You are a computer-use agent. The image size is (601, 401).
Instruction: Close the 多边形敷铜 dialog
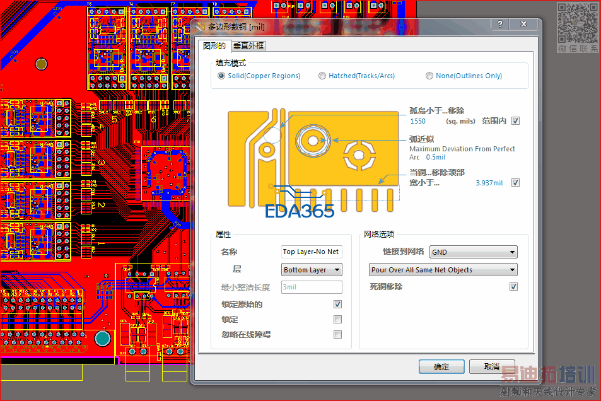click(x=524, y=24)
